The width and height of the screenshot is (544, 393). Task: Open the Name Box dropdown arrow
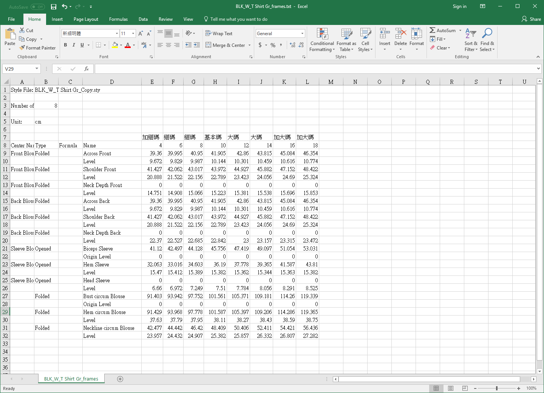coord(37,69)
